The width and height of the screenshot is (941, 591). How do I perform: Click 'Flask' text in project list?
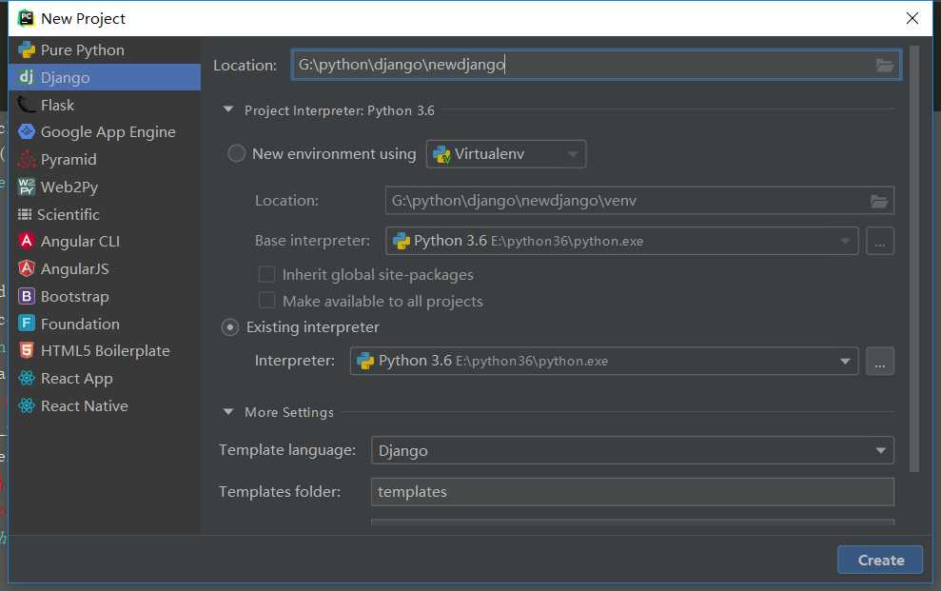coord(58,105)
